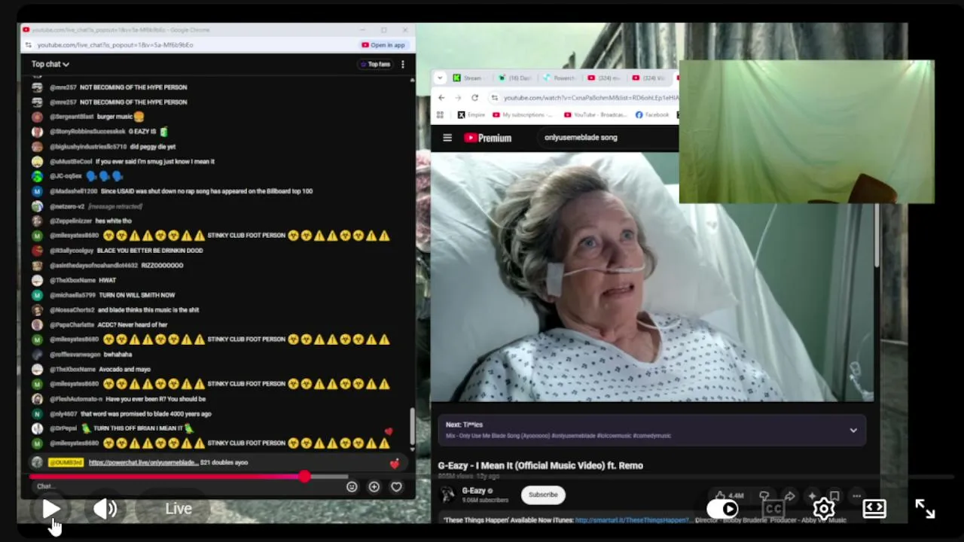
Task: Click the webcam overlay in the corner
Action: click(x=807, y=132)
